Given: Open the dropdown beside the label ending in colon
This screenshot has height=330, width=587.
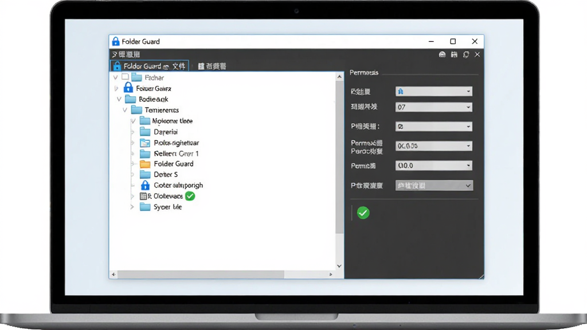Looking at the screenshot, I should [433, 127].
